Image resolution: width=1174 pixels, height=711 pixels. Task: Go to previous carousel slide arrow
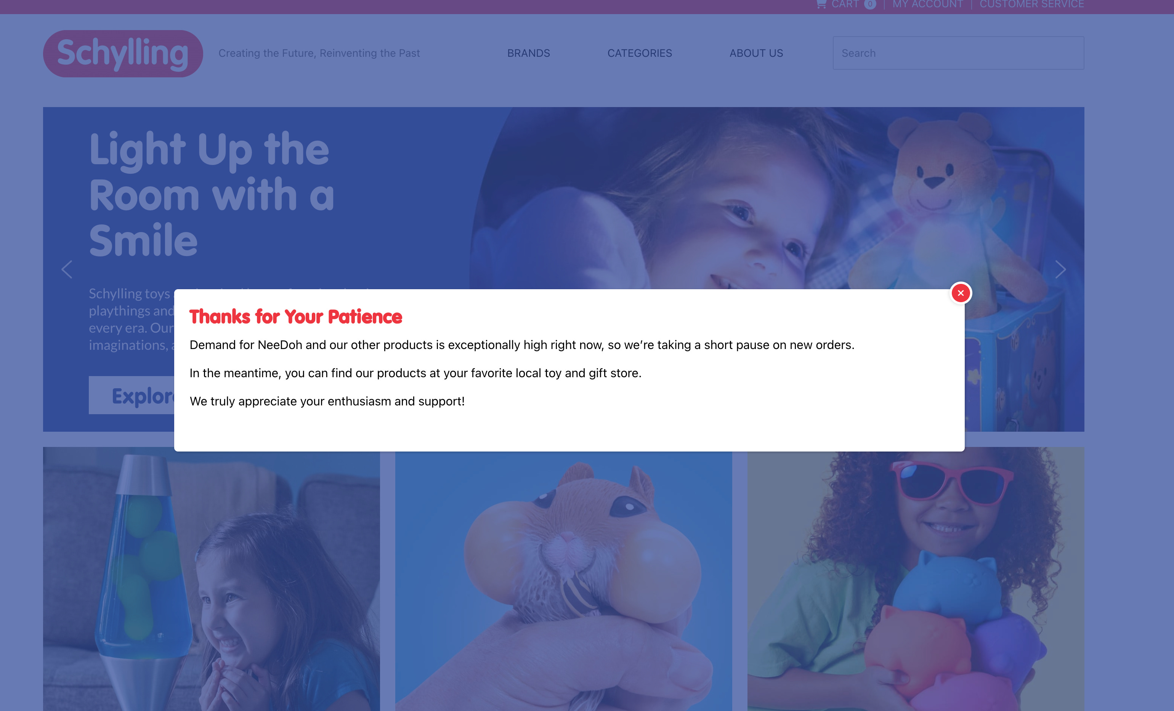pyautogui.click(x=67, y=269)
